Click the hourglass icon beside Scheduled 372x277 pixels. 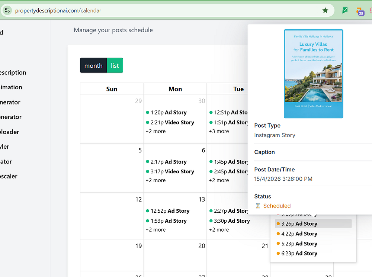pos(258,206)
